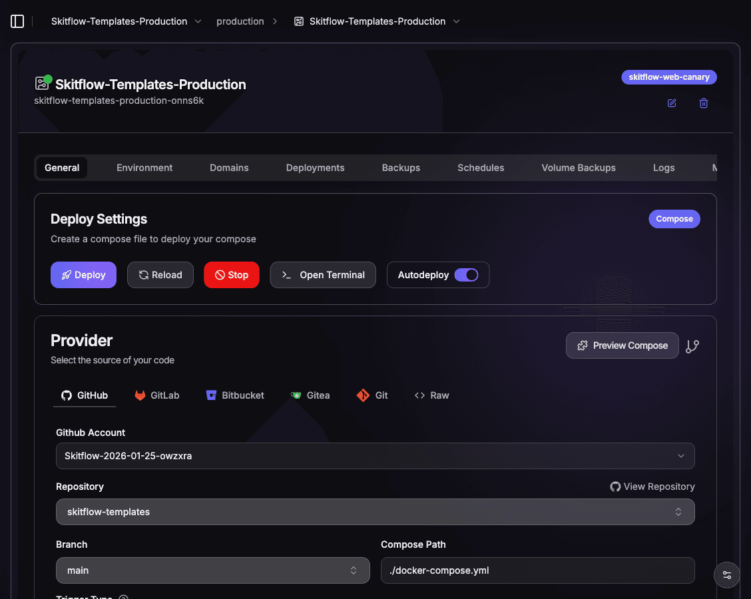The image size is (751, 599).
Task: Click the compose service icon next to the title
Action: pyautogui.click(x=42, y=83)
